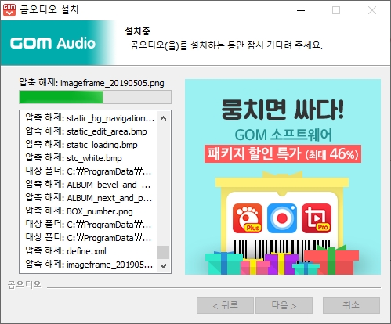Select the 'imageframe_201905...' log row
This screenshot has height=324, width=391.
point(89,265)
